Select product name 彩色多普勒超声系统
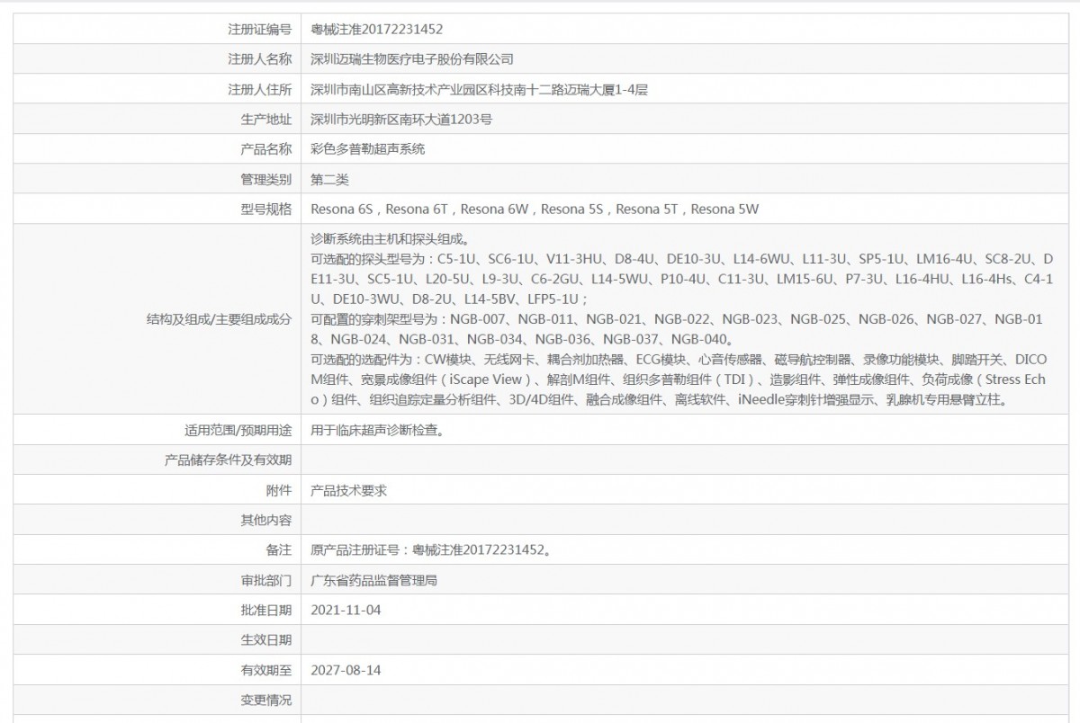This screenshot has width=1080, height=723. click(x=367, y=149)
